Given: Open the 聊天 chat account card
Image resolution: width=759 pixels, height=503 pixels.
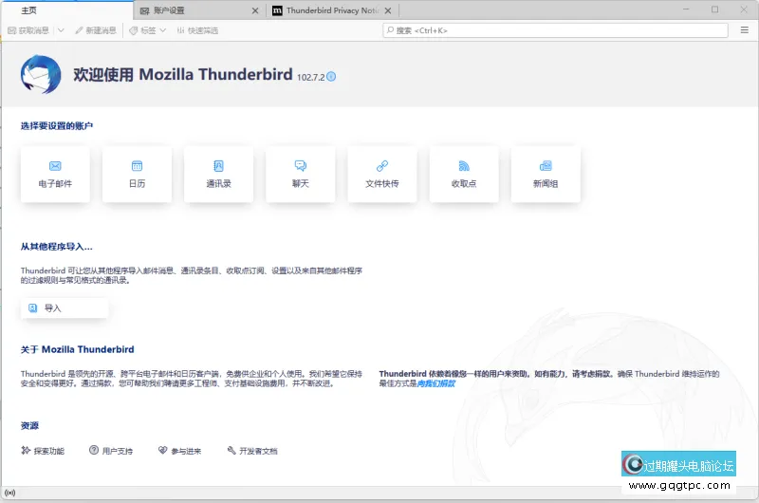Looking at the screenshot, I should tap(300, 175).
